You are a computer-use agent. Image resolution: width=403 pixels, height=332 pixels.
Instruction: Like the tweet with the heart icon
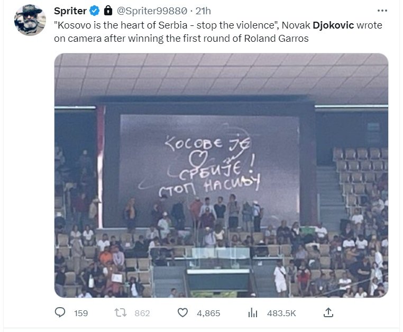pos(182,313)
